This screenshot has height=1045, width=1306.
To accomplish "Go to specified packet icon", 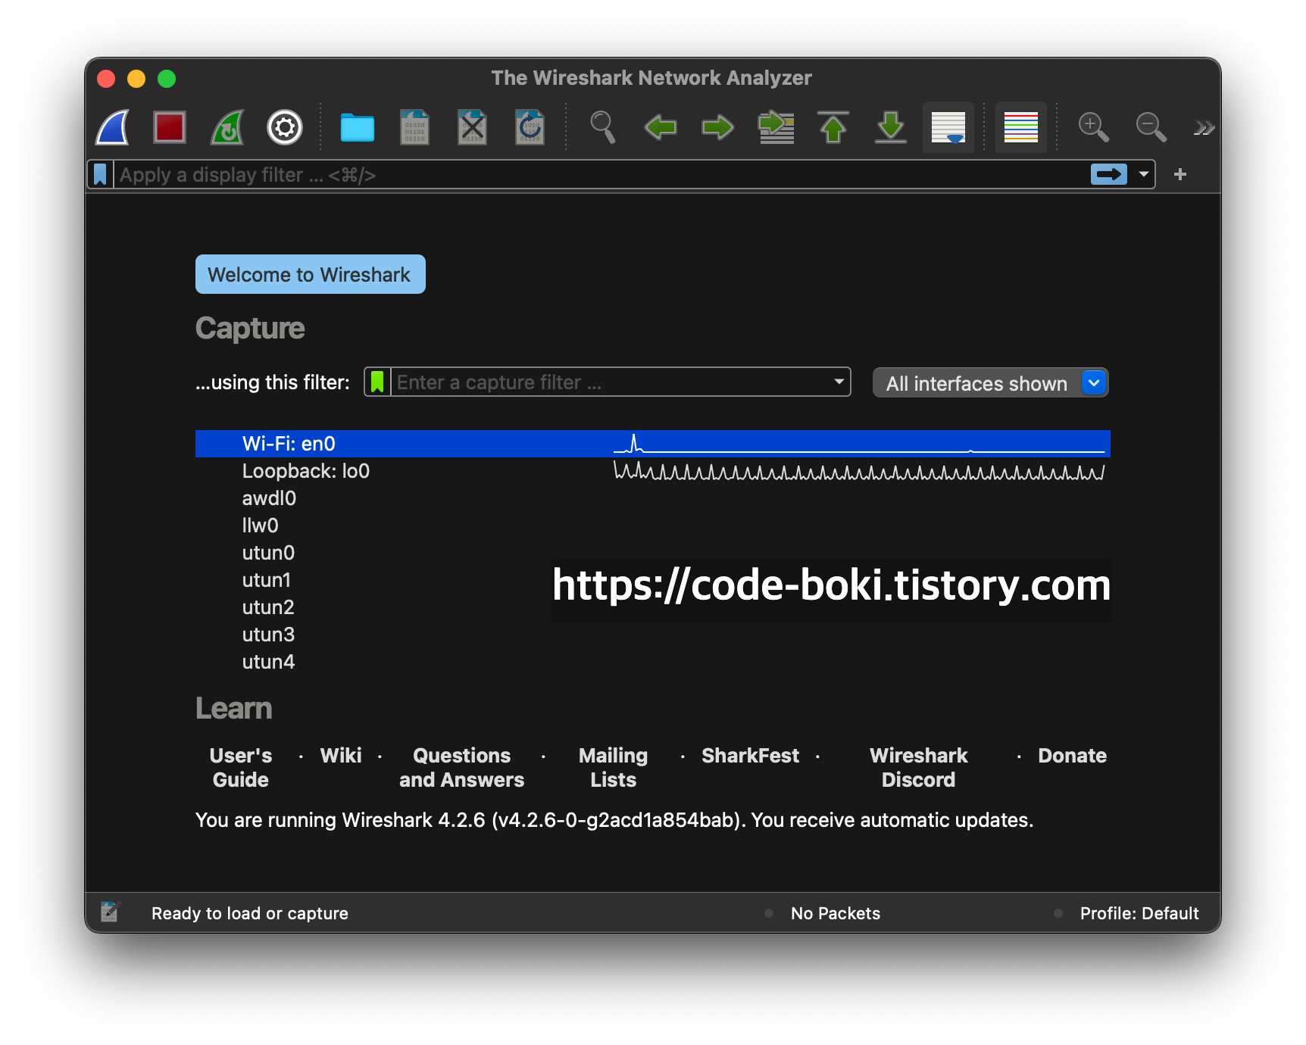I will [776, 127].
